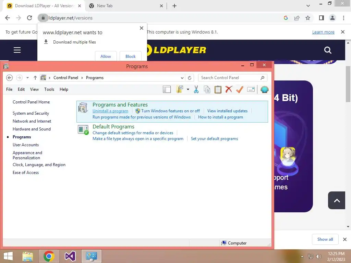Open Programs and Features heading
This screenshot has width=351, height=263.
(x=120, y=105)
